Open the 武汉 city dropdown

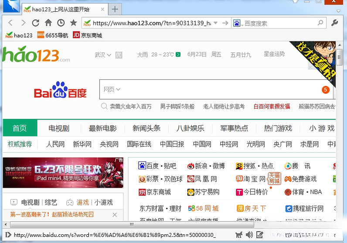click(x=103, y=55)
